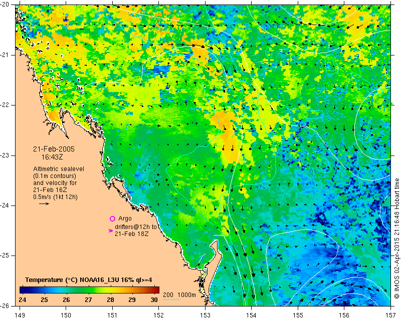Image resolution: width=401 pixels, height=320 pixels.
Task: Click latitude axis label '-21'
Action: tap(5, 54)
